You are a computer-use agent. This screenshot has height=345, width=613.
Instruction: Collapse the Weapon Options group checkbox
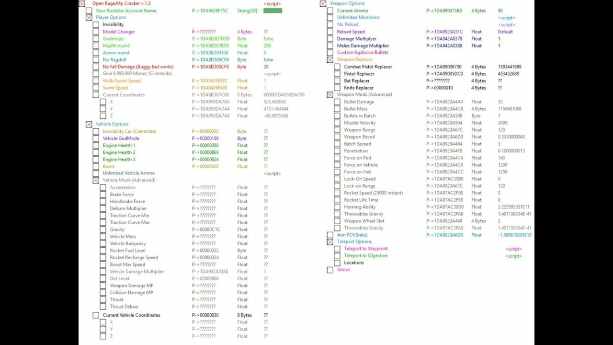(323, 3)
